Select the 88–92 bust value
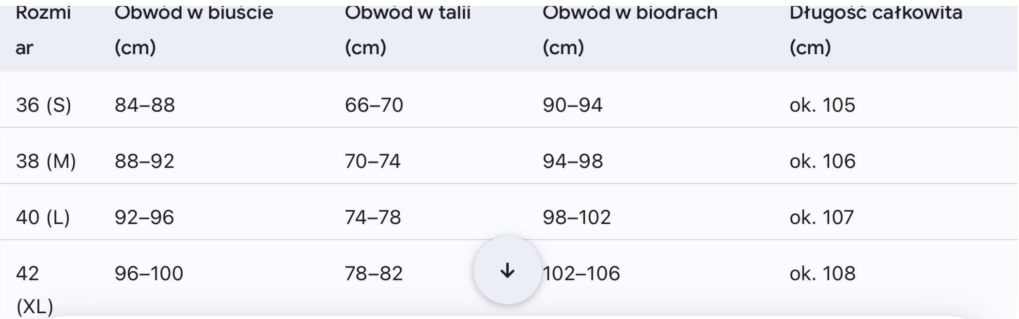Screen dimensions: 1019x319 144,161
